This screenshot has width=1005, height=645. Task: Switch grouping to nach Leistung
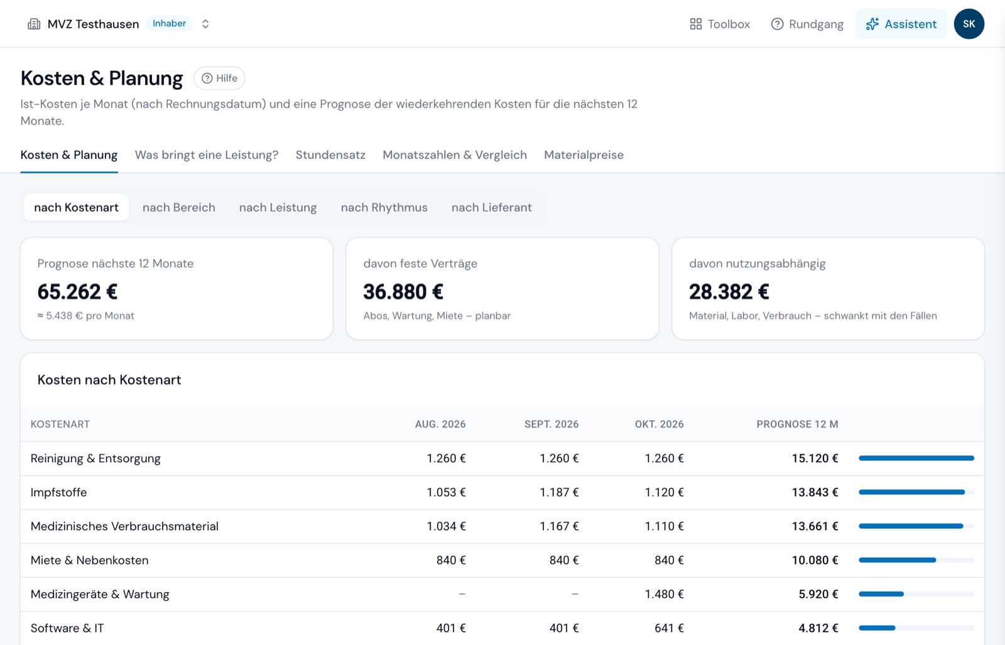[x=278, y=207]
